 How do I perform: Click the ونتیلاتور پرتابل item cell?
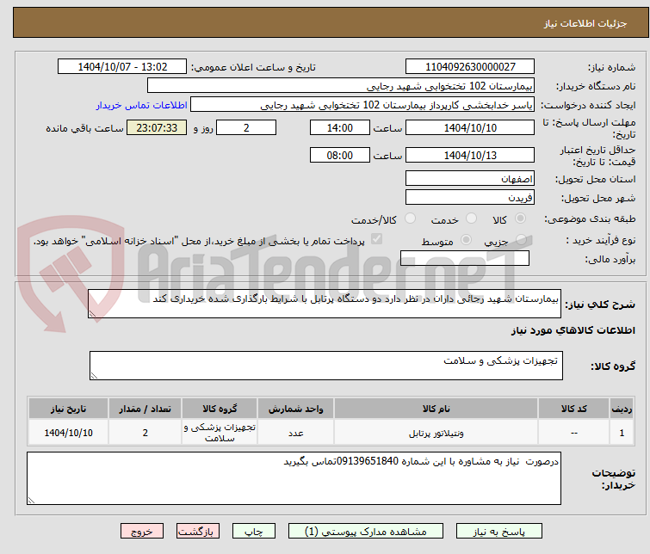(x=436, y=433)
